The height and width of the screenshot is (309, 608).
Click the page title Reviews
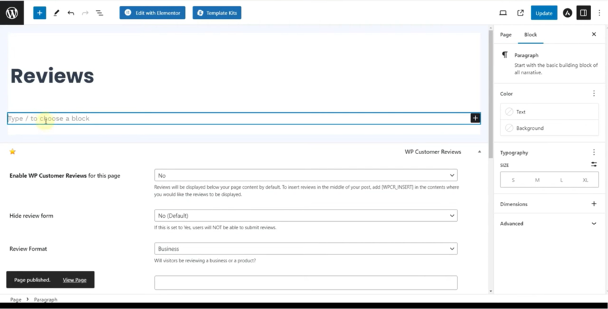[52, 76]
